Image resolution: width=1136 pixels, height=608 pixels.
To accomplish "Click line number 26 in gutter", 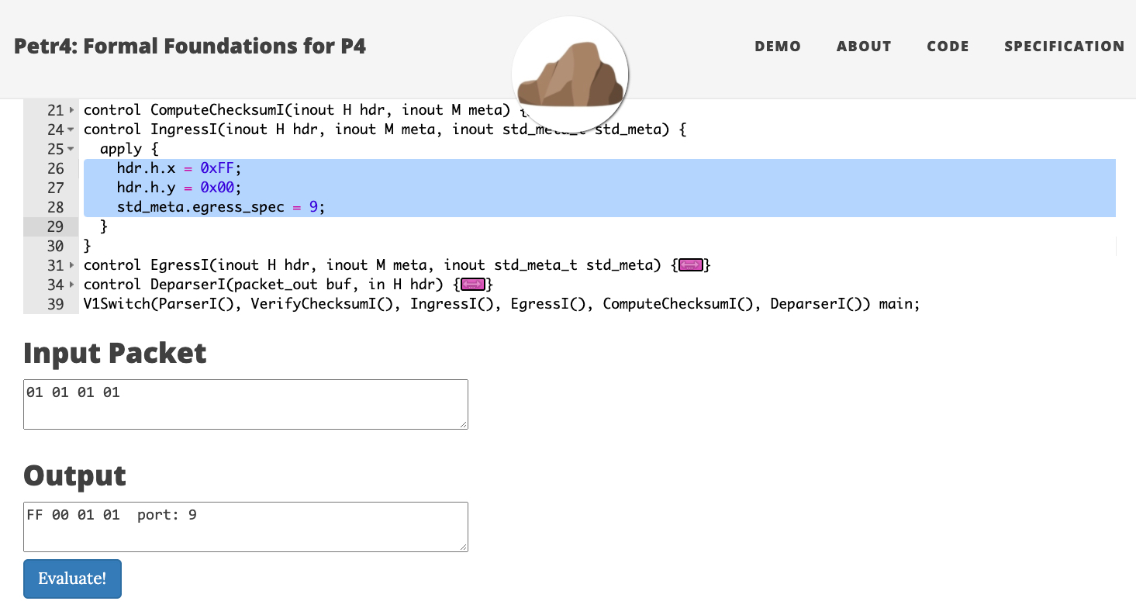I will point(55,168).
